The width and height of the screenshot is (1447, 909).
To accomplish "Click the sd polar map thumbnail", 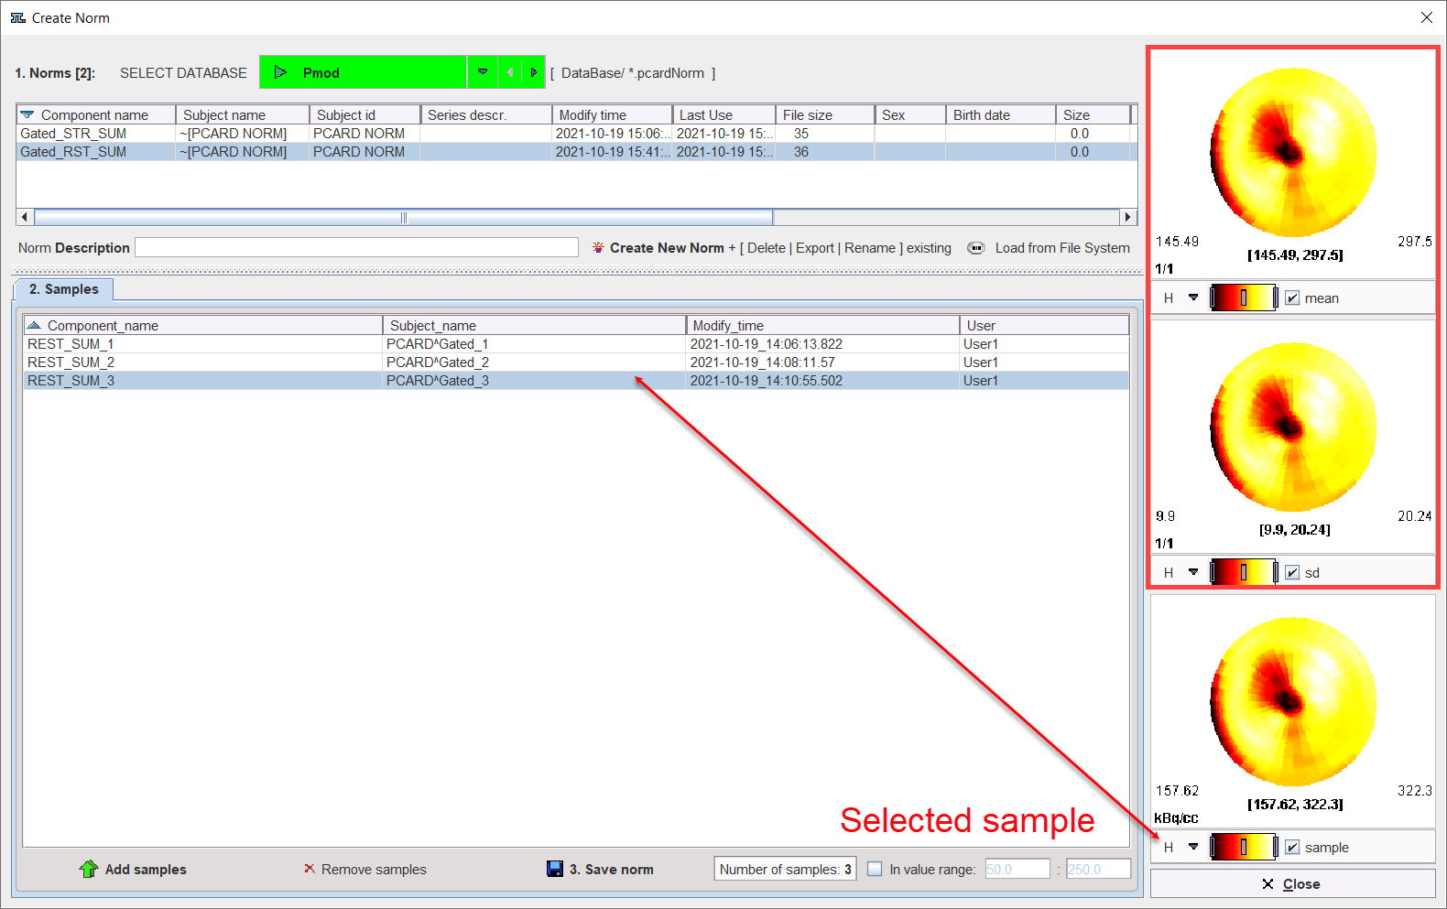I will pyautogui.click(x=1293, y=427).
